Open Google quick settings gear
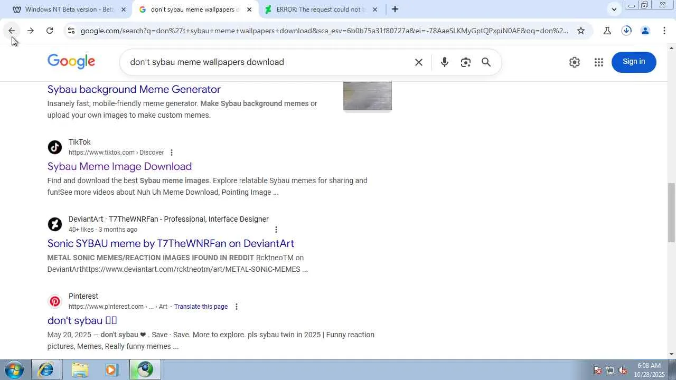This screenshot has width=676, height=380. point(575,62)
